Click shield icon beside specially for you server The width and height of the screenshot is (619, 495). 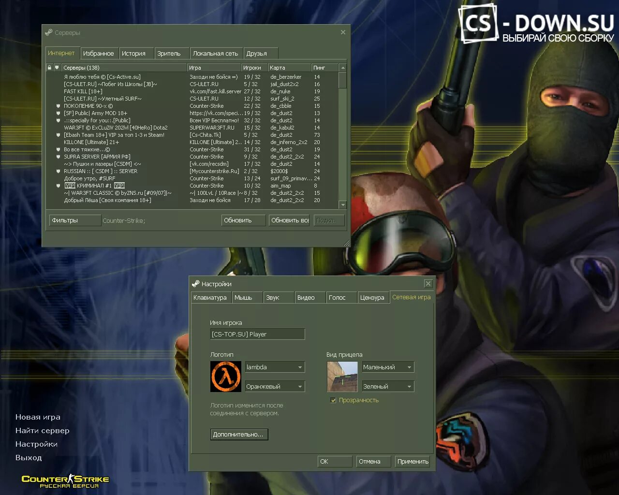(58, 120)
